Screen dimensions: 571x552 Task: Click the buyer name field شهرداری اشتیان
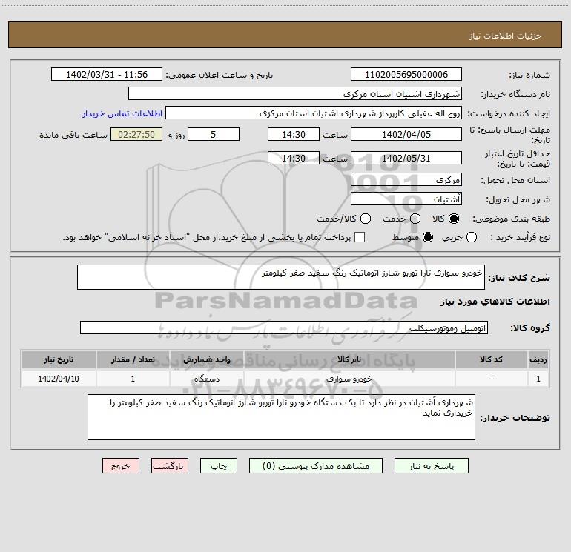tap(295, 93)
